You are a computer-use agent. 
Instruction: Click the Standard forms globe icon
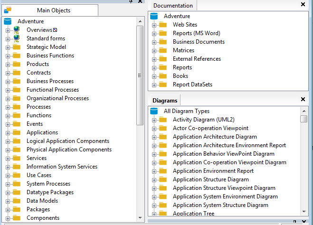17,38
